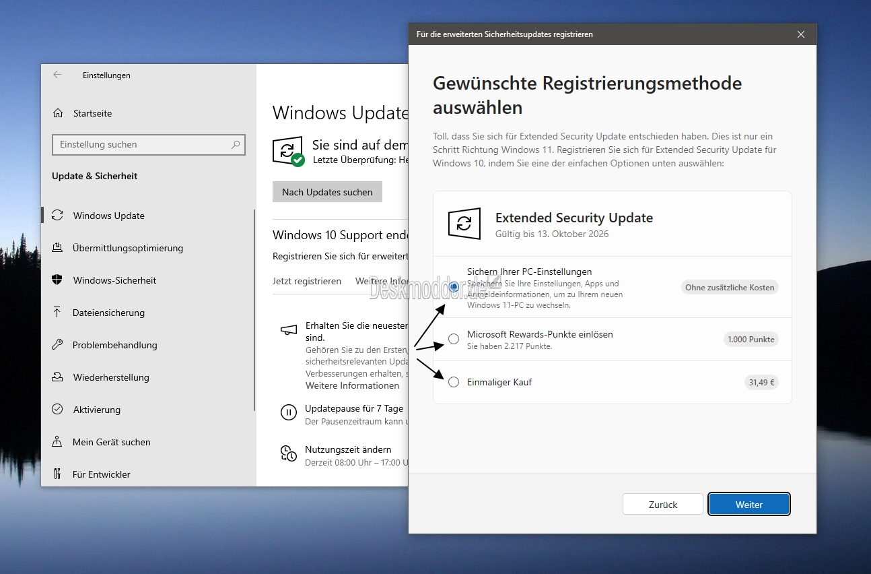Image resolution: width=871 pixels, height=574 pixels.
Task: Click the Extended Security Update title
Action: (x=574, y=218)
